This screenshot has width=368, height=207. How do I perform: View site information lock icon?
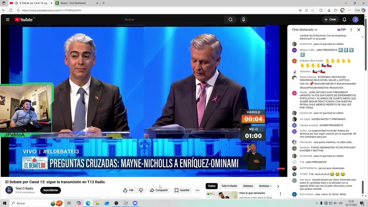18,10
